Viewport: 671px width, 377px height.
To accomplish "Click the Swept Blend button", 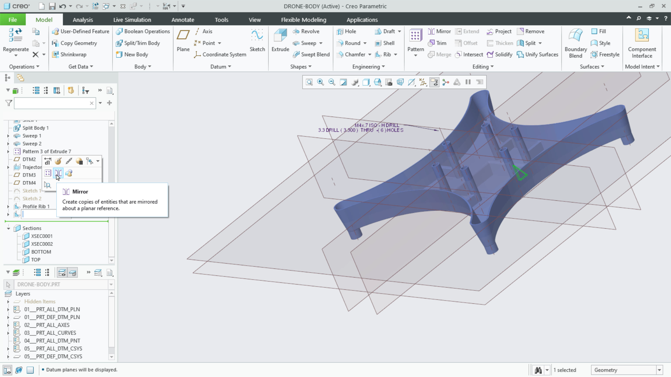I will pyautogui.click(x=311, y=54).
